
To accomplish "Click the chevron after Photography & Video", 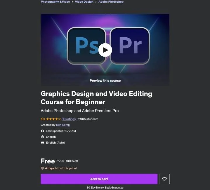I will 72,2.
